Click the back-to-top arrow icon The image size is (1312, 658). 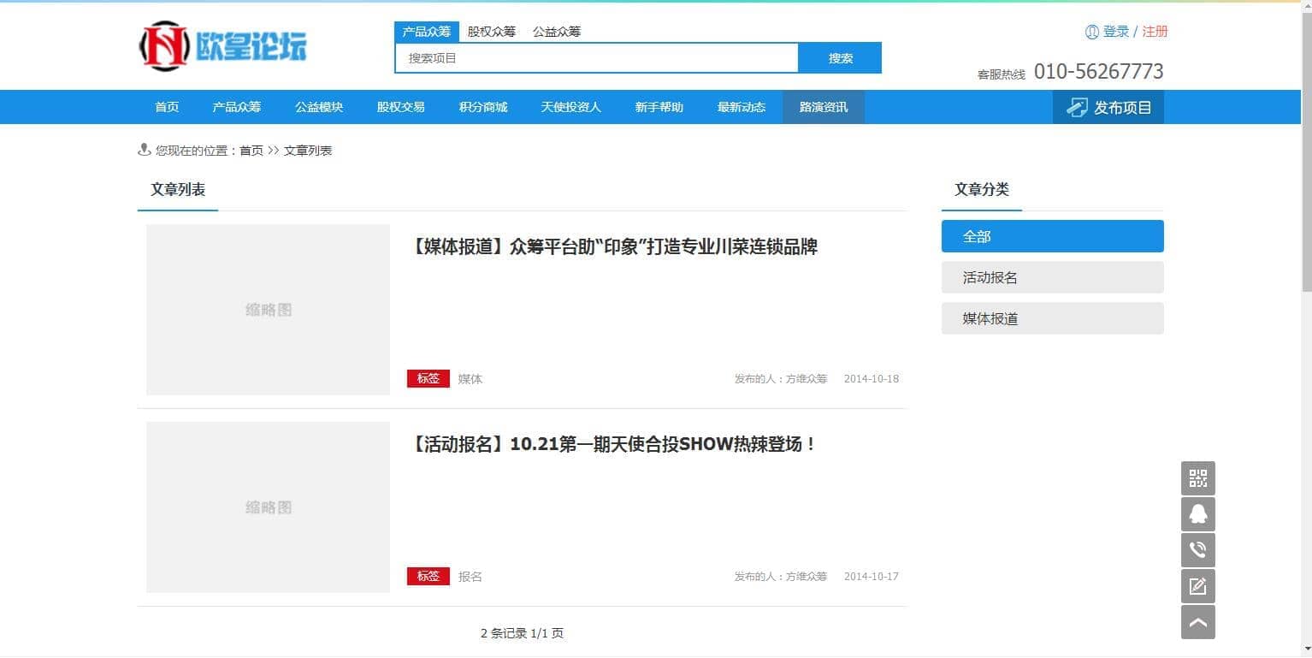(1197, 622)
